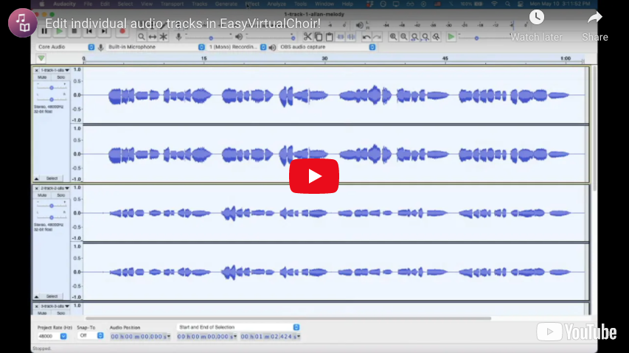Play the YouTube video with the red button
This screenshot has width=629, height=353.
[x=314, y=176]
